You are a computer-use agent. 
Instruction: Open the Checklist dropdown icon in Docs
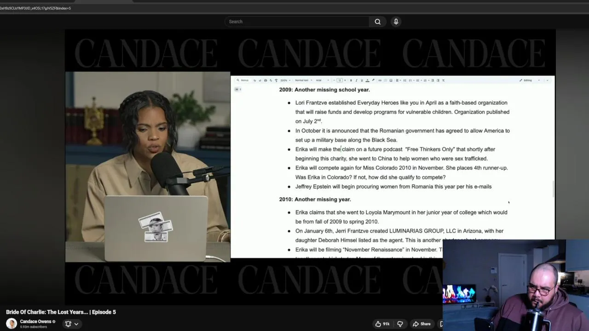(x=411, y=80)
